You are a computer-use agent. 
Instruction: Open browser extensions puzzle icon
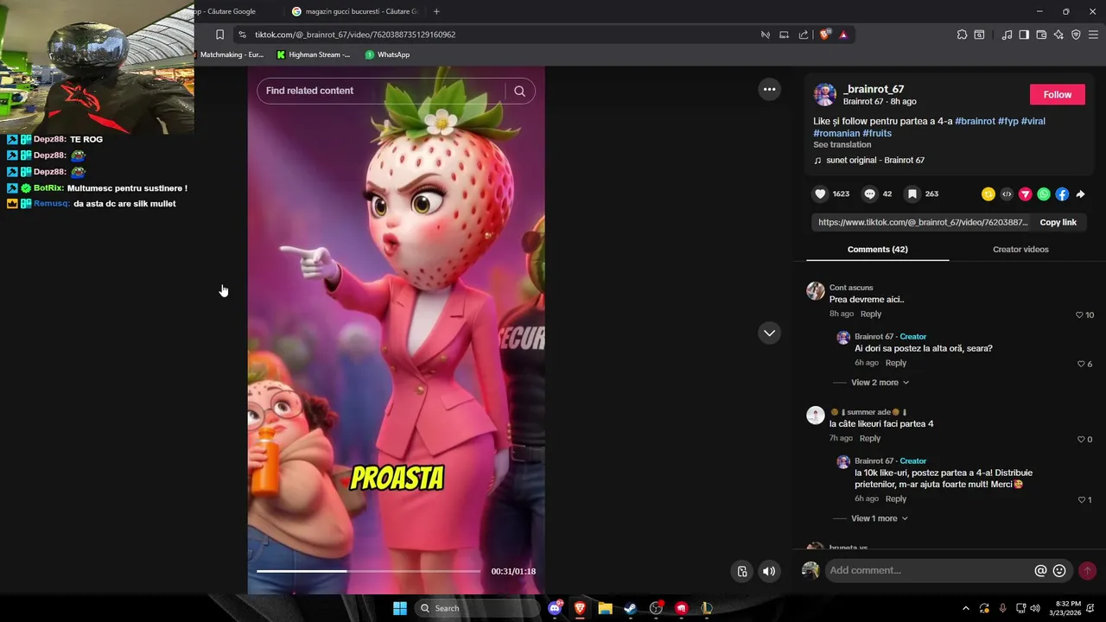click(962, 35)
